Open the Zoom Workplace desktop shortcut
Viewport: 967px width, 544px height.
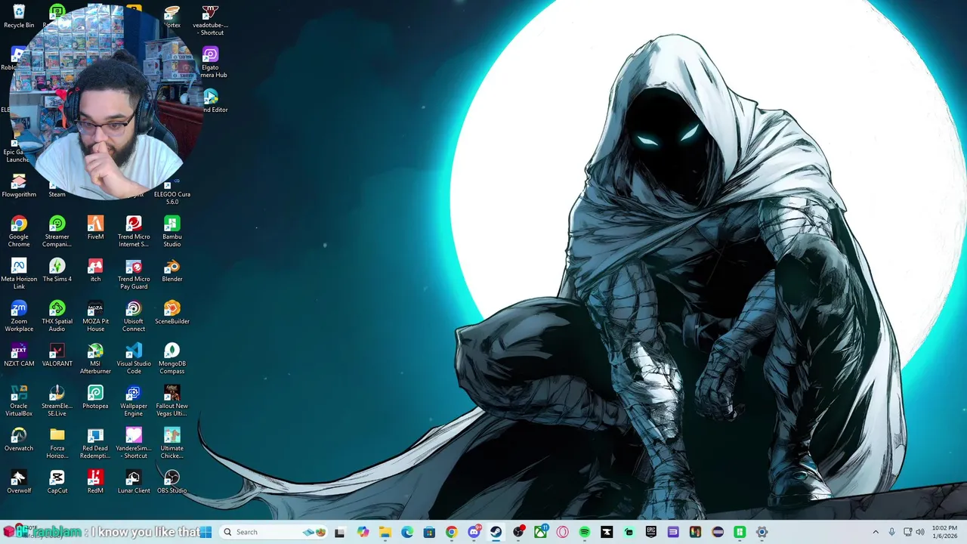19,316
